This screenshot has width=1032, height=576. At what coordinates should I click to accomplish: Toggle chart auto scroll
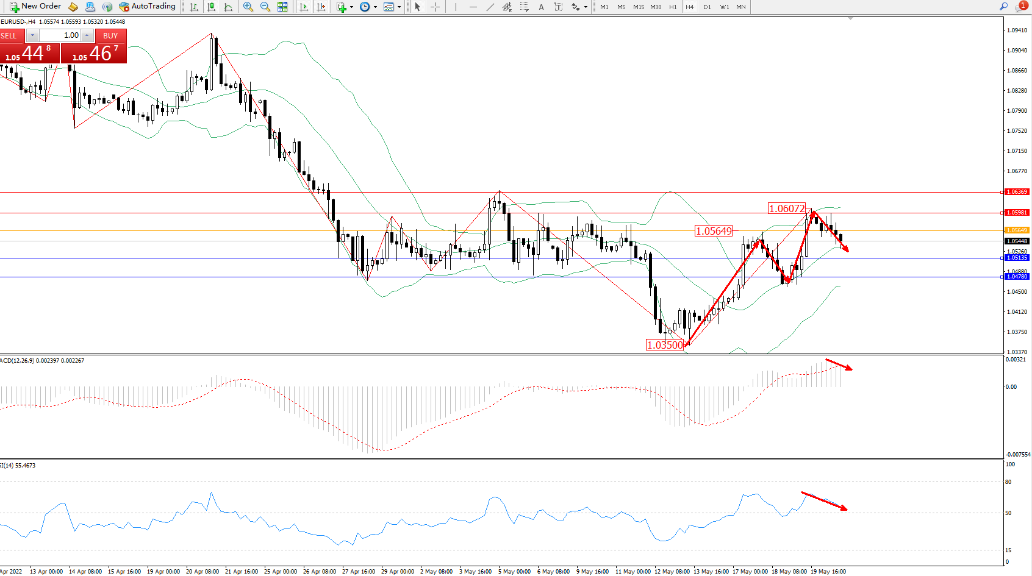304,7
